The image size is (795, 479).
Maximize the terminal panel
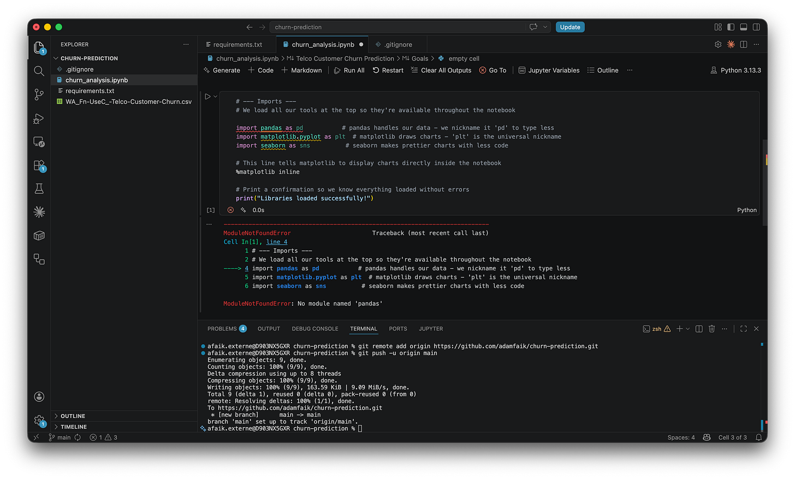coord(743,328)
